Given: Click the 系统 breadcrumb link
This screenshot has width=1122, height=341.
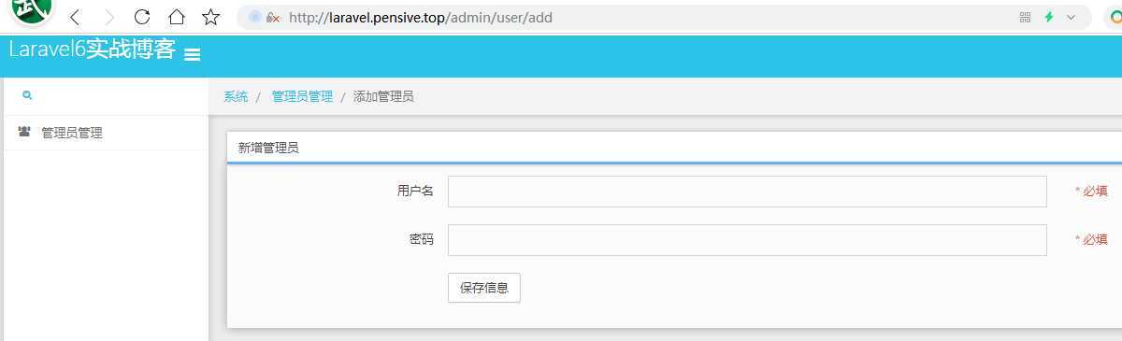Looking at the screenshot, I should pyautogui.click(x=236, y=96).
